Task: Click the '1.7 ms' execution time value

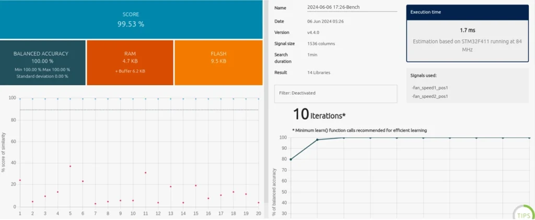Action: pos(468,30)
